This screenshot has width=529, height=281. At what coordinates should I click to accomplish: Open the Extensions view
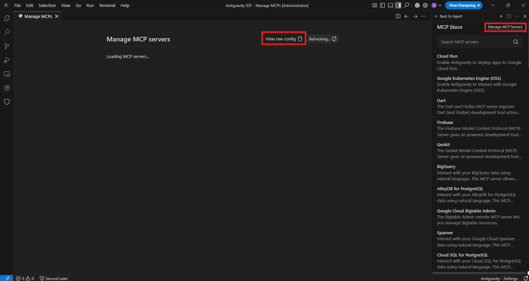(7, 88)
